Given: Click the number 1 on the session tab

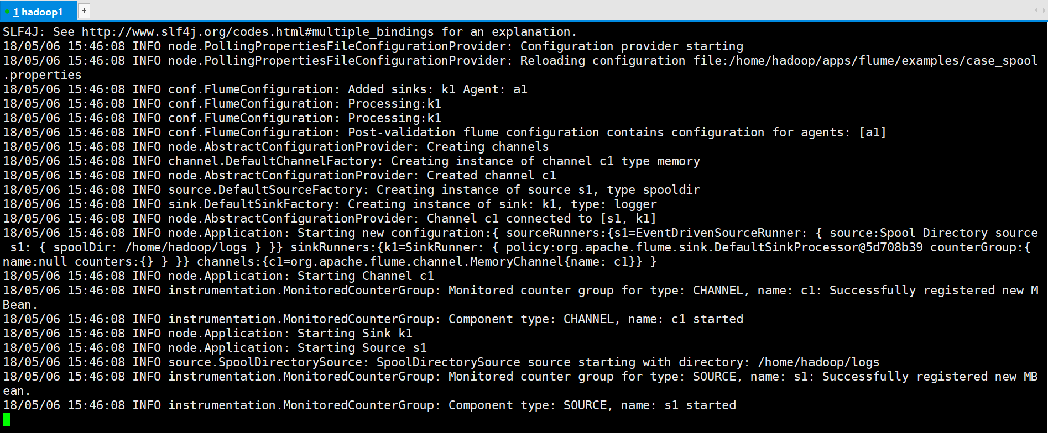Looking at the screenshot, I should [x=17, y=11].
